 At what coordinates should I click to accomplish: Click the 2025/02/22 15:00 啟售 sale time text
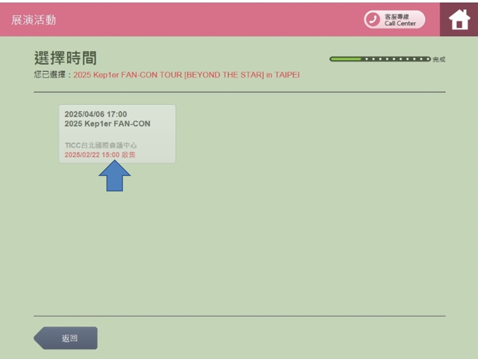pyautogui.click(x=100, y=155)
